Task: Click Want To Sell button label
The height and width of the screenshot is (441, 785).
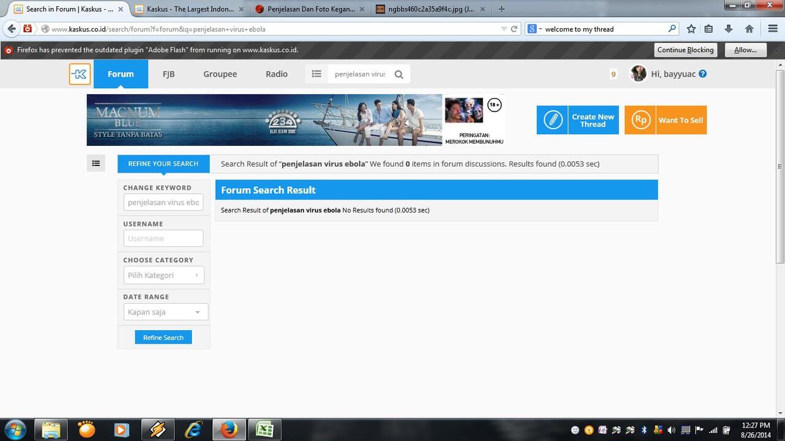Action: tap(681, 120)
